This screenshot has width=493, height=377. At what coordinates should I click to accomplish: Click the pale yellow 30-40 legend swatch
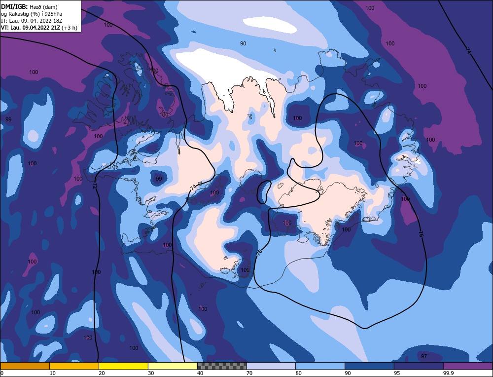coord(173,366)
